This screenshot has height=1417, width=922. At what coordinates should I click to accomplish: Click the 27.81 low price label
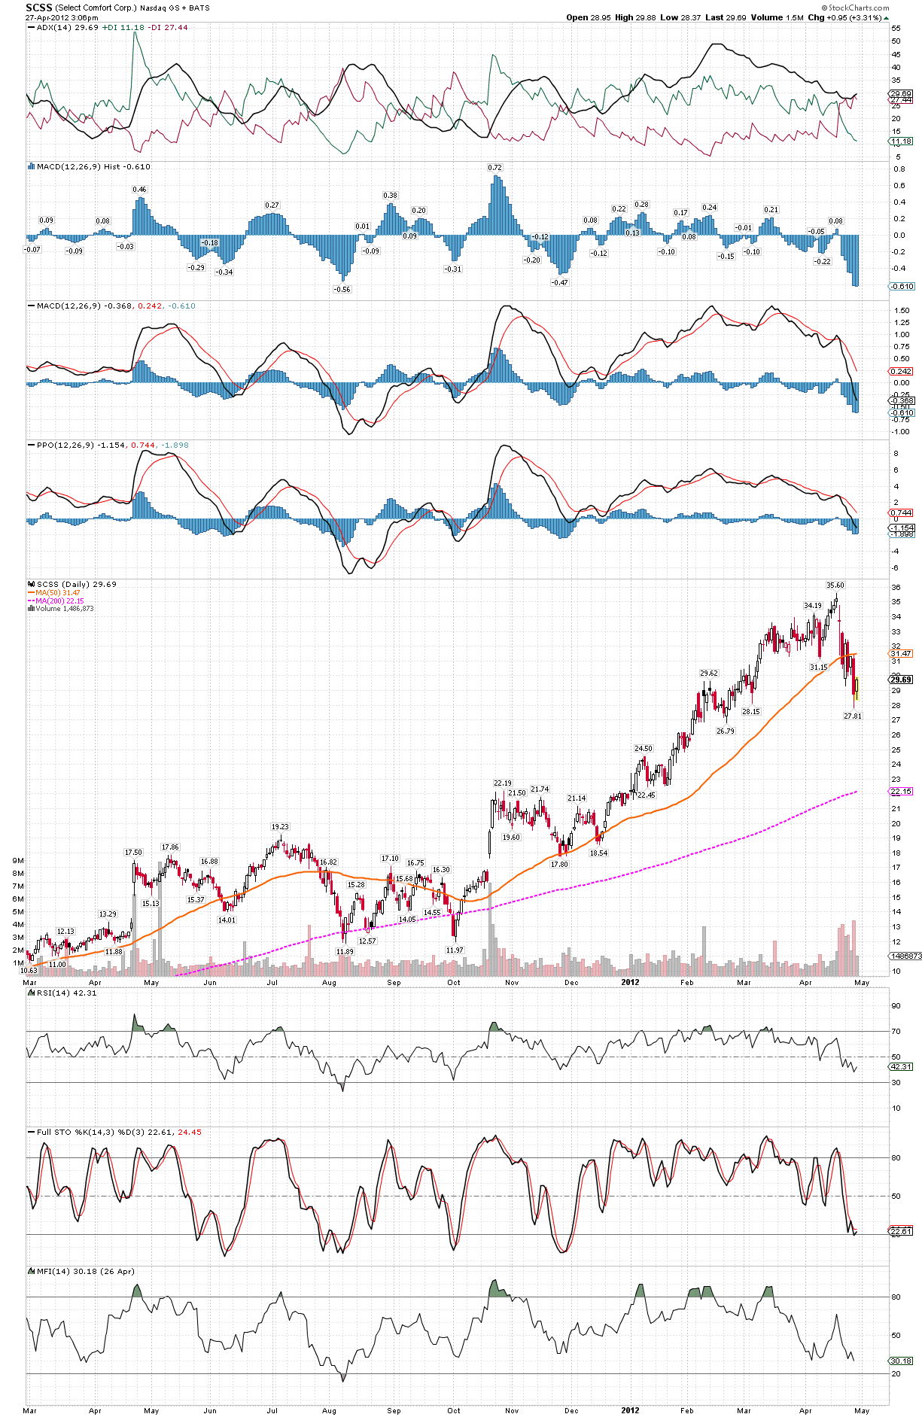(853, 716)
